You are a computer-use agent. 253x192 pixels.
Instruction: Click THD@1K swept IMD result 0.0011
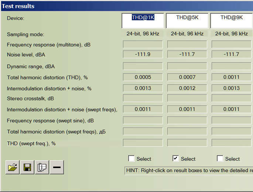pyautogui.click(x=143, y=109)
